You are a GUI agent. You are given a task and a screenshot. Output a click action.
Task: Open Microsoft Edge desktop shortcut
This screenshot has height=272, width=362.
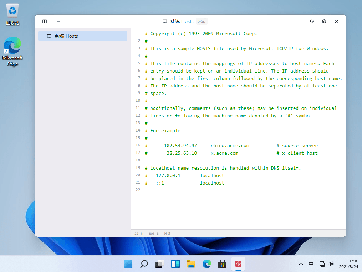coord(12,52)
